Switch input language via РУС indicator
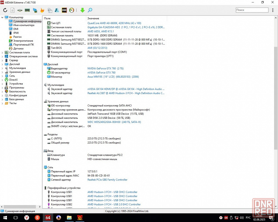The image size is (278, 222). click(248, 218)
